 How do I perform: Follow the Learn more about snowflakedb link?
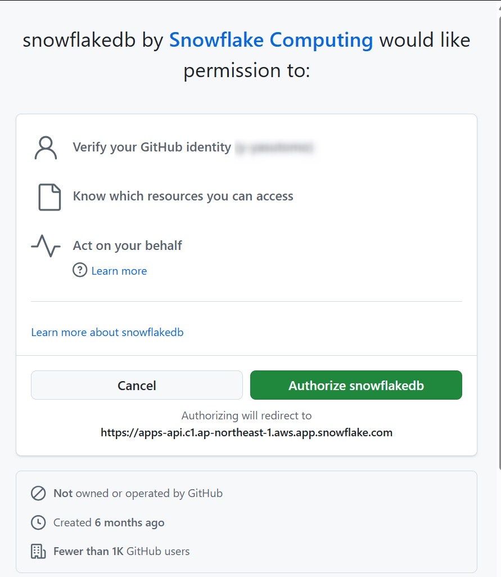click(107, 332)
